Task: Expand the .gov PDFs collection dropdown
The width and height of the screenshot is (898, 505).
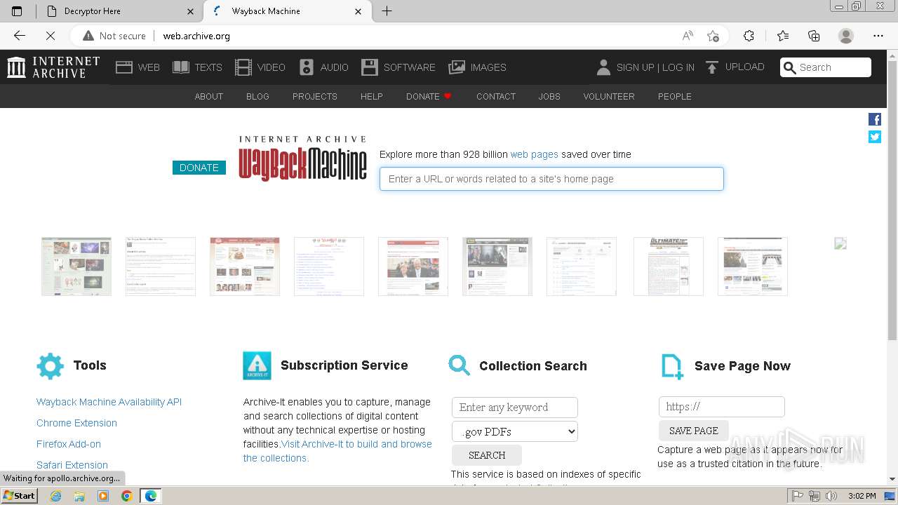Action: [x=515, y=431]
